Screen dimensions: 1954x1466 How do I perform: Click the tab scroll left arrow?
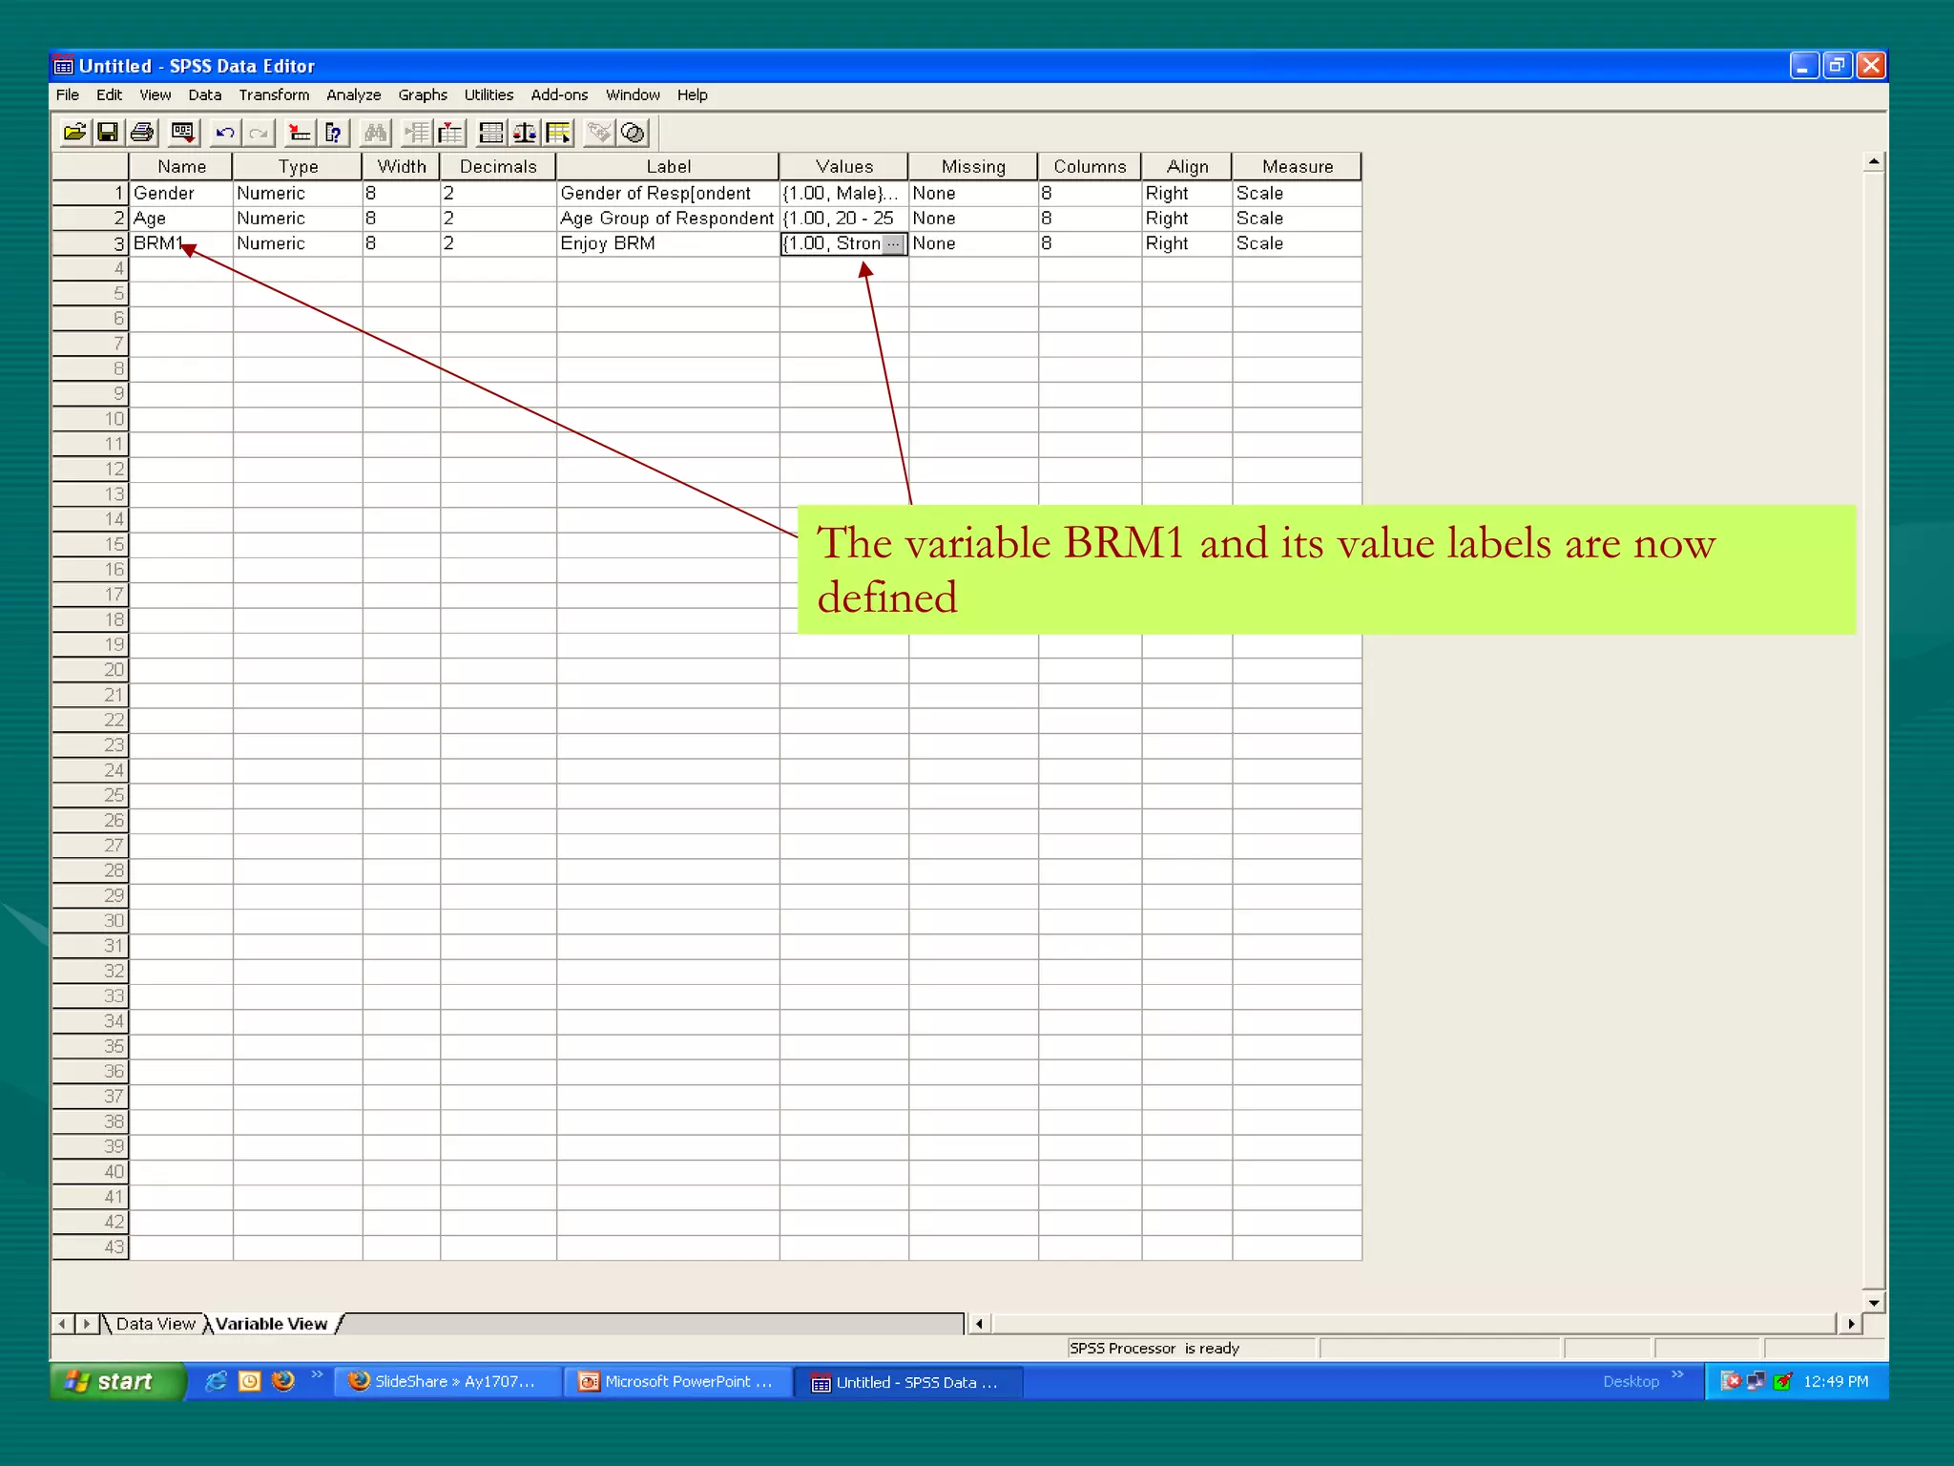coord(63,1324)
